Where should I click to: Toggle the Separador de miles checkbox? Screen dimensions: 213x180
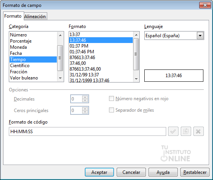(111, 110)
